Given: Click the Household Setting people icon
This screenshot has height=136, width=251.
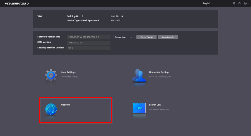Looking at the screenshot, I should [139, 75].
